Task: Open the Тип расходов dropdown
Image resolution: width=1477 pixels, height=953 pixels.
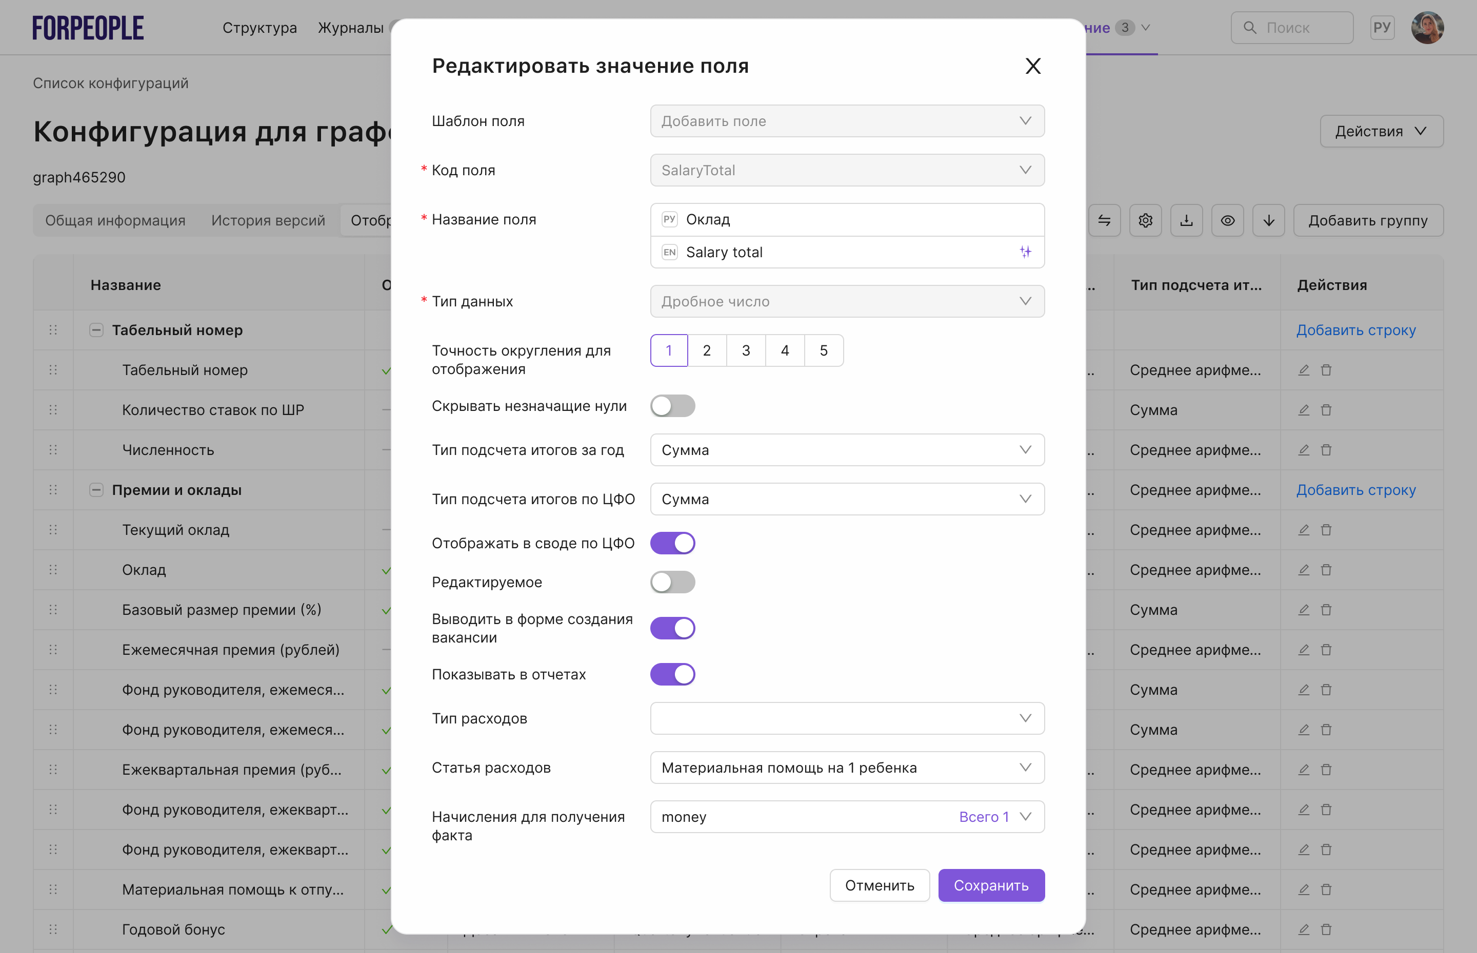Action: [x=847, y=718]
